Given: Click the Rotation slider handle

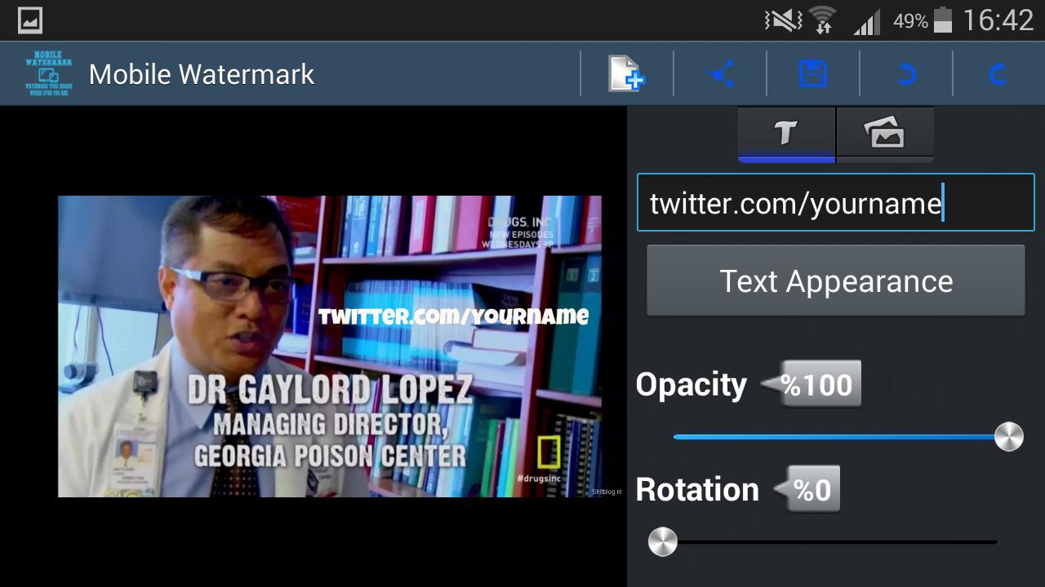Looking at the screenshot, I should point(662,541).
